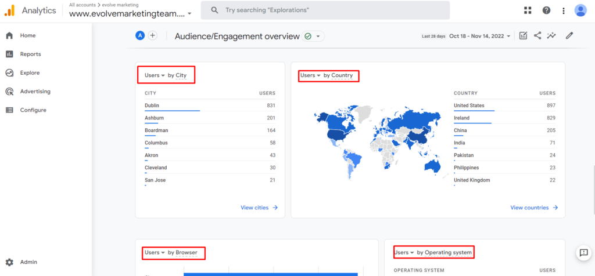Click the Explore icon in sidebar
This screenshot has height=276, width=595.
(x=9, y=72)
